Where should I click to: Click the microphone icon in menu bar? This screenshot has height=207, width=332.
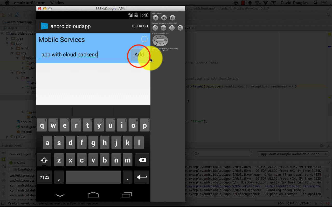coord(250,3)
